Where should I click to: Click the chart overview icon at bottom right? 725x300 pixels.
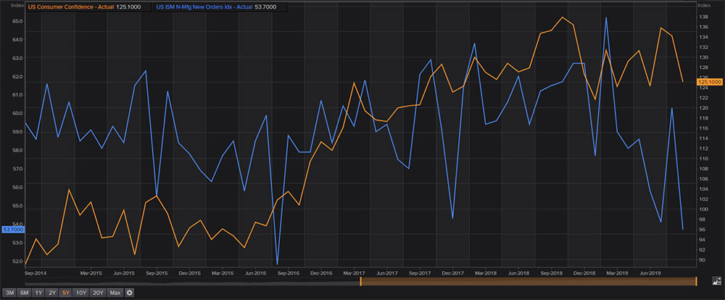(716, 280)
